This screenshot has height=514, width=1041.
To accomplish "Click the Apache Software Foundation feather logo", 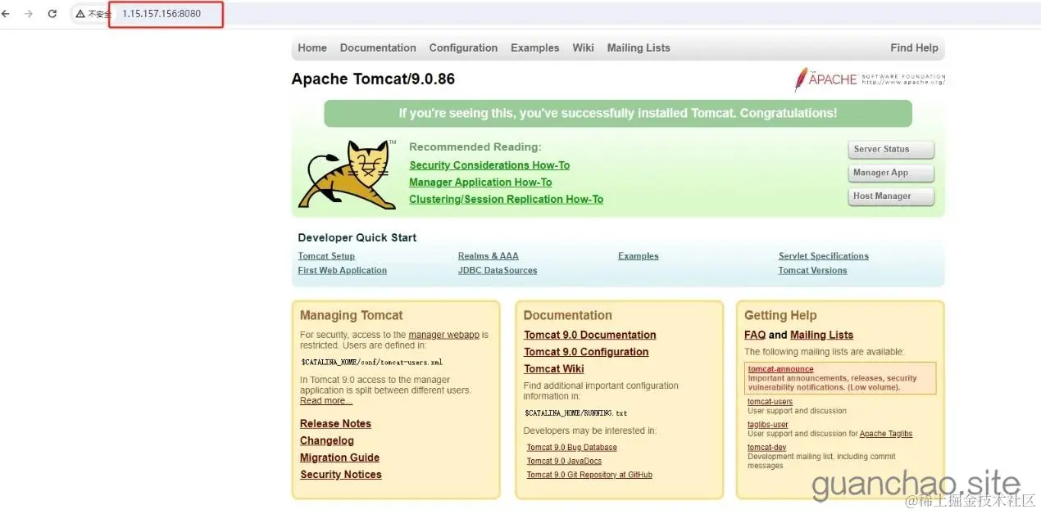I will (x=869, y=79).
